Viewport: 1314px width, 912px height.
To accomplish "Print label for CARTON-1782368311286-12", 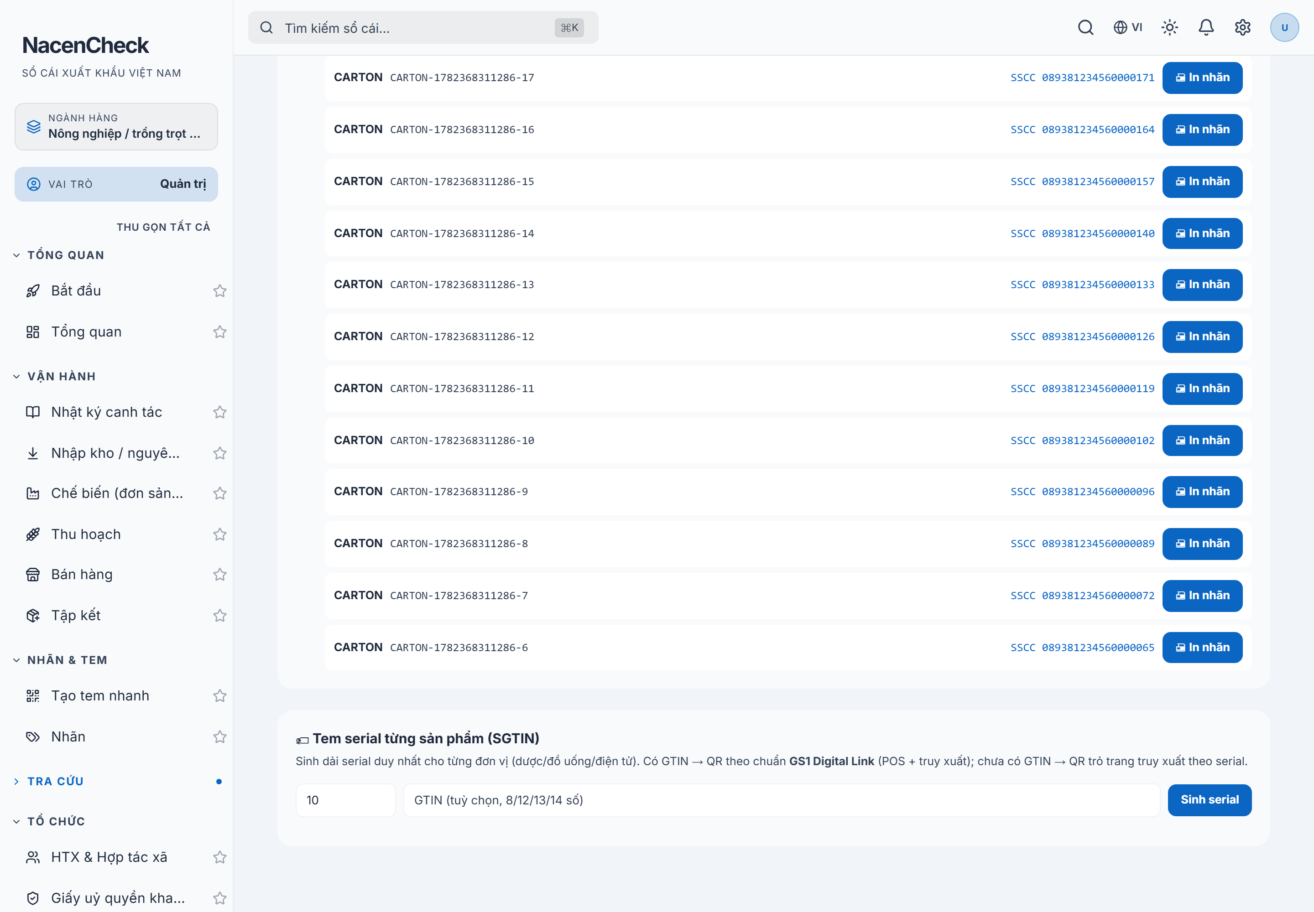I will (x=1202, y=337).
